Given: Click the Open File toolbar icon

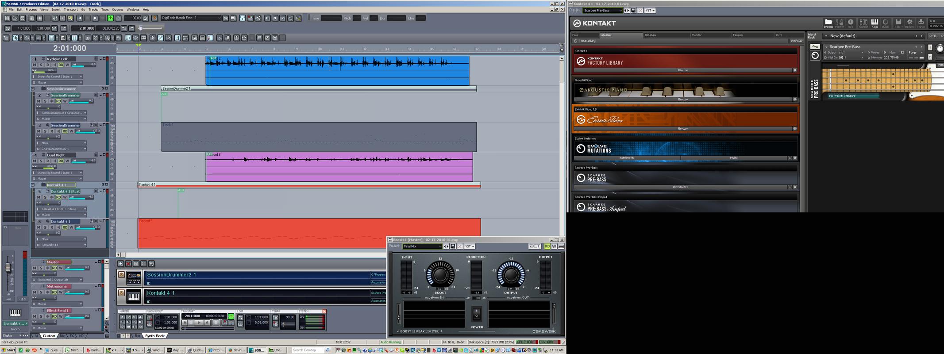Looking at the screenshot, I should coord(15,18).
